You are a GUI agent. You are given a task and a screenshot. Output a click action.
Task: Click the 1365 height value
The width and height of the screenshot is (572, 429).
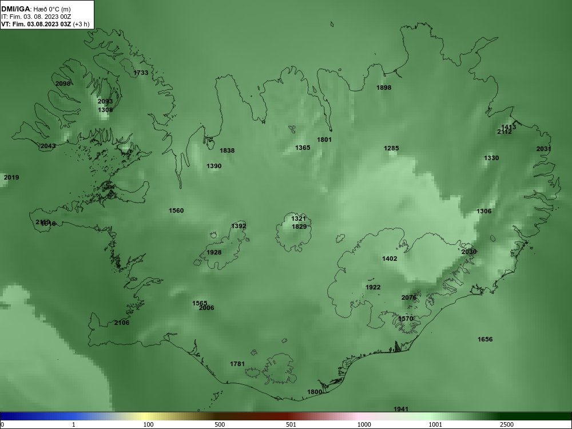pyautogui.click(x=303, y=148)
